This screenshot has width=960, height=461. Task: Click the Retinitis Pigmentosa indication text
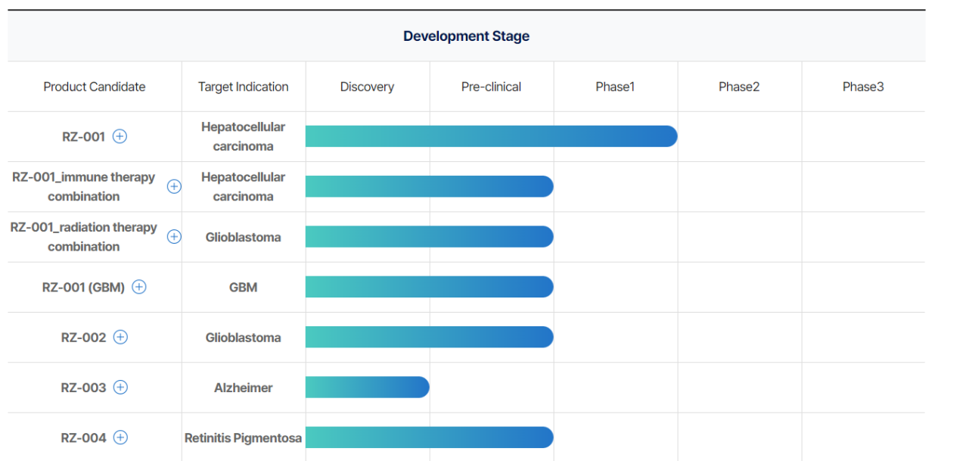coord(243,438)
